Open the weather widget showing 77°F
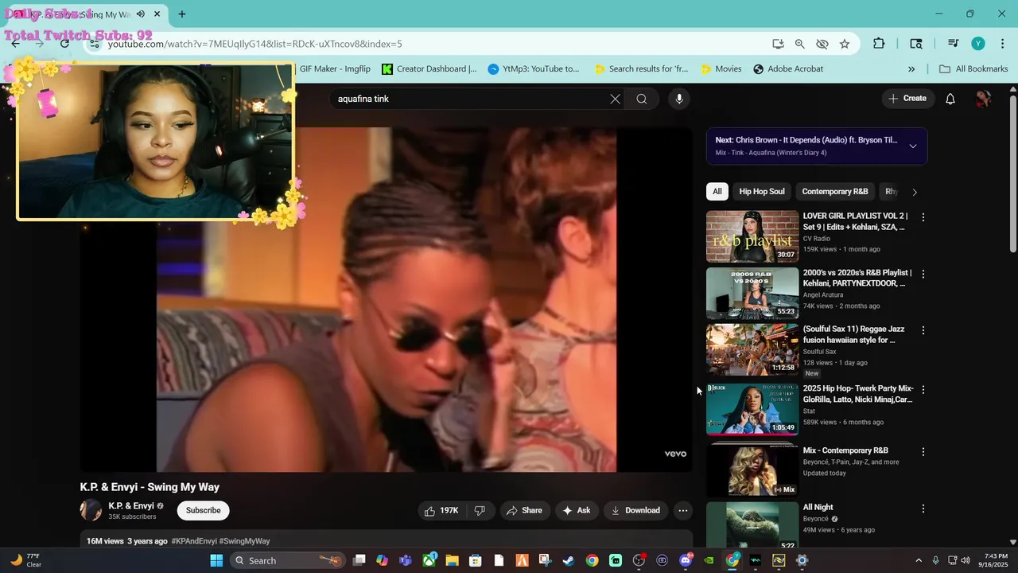Image resolution: width=1018 pixels, height=573 pixels. [26, 560]
